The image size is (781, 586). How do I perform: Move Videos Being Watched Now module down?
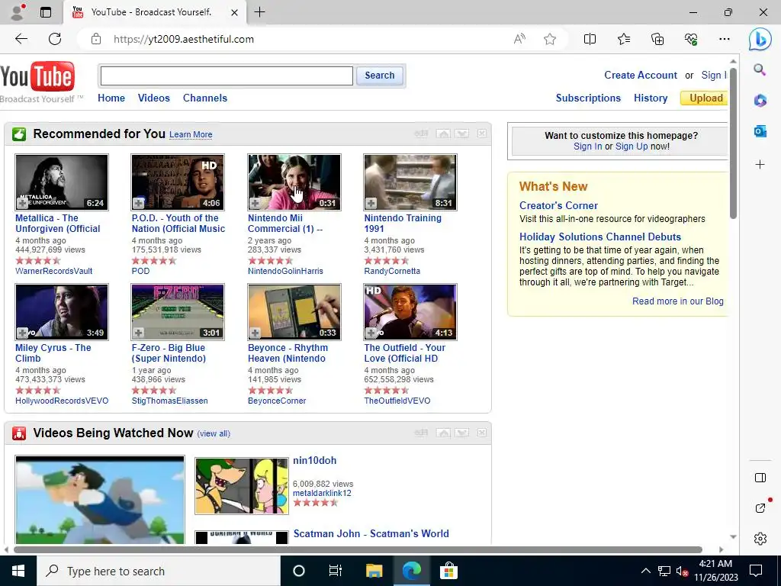pos(461,433)
